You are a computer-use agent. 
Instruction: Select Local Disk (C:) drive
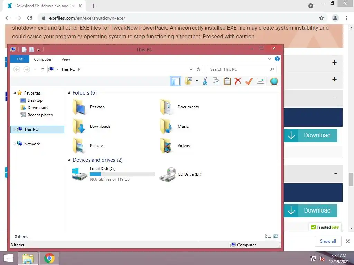[113, 174]
